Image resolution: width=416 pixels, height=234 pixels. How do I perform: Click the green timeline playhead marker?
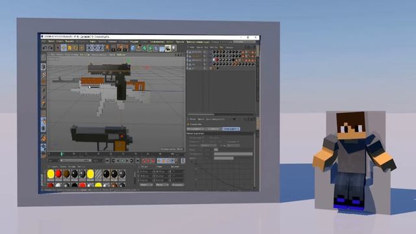tap(62, 154)
